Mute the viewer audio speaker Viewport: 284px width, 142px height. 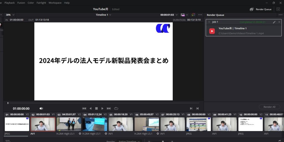[41, 108]
